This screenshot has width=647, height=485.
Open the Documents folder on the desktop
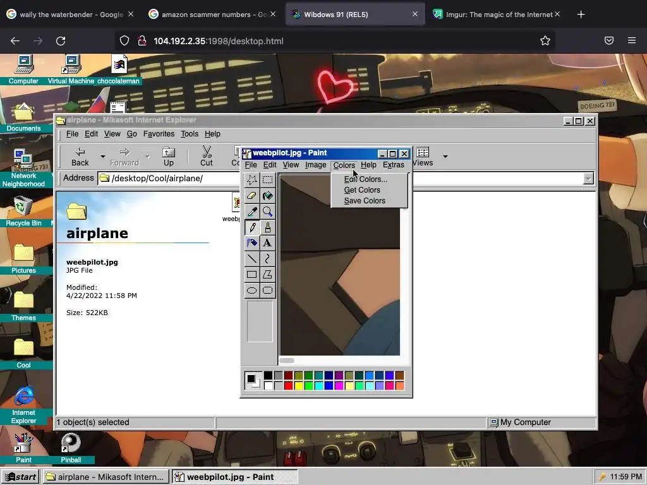[x=23, y=117]
